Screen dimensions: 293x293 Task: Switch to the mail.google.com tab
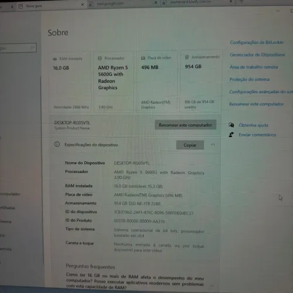pos(123,4)
